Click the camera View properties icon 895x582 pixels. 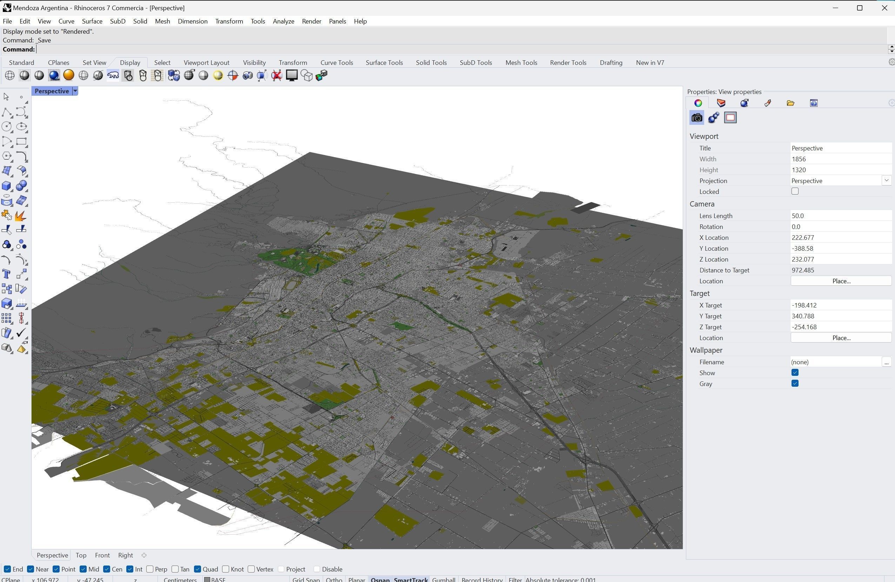click(x=697, y=118)
